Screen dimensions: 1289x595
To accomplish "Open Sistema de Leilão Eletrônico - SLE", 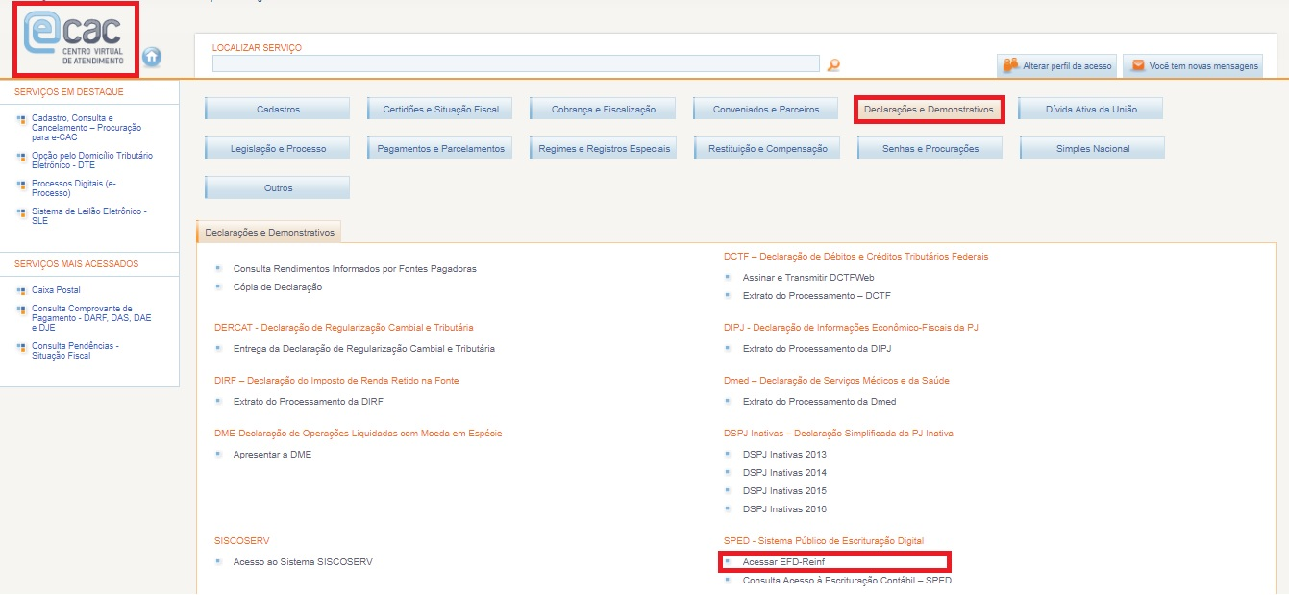I will (x=89, y=215).
